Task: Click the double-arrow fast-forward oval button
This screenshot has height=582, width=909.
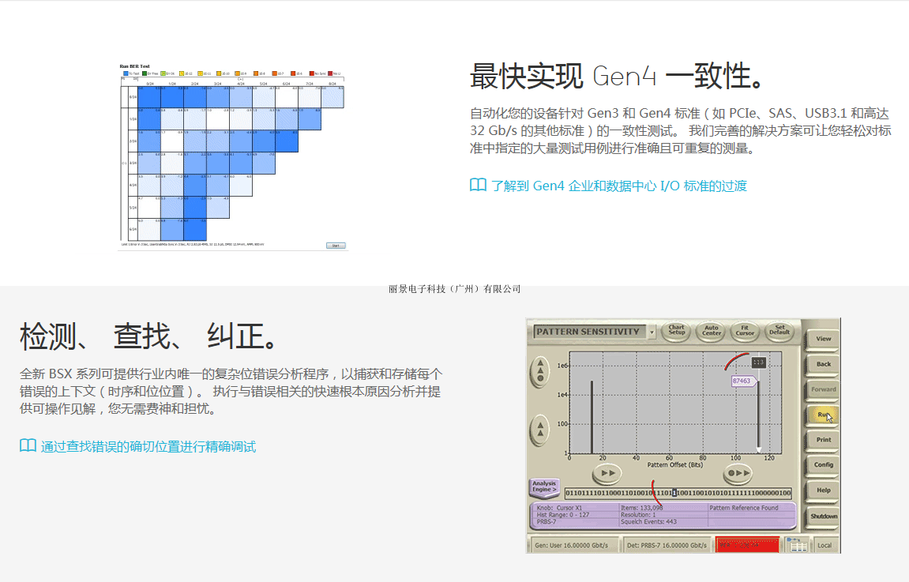Action: pos(607,473)
